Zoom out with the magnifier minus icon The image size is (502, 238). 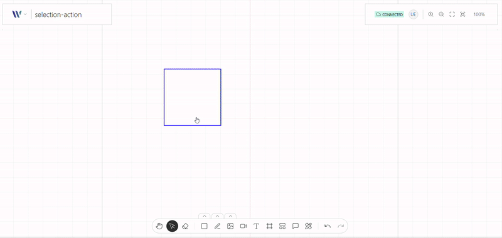441,14
